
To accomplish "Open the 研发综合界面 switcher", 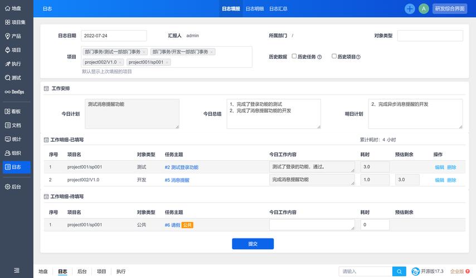I will click(x=450, y=8).
